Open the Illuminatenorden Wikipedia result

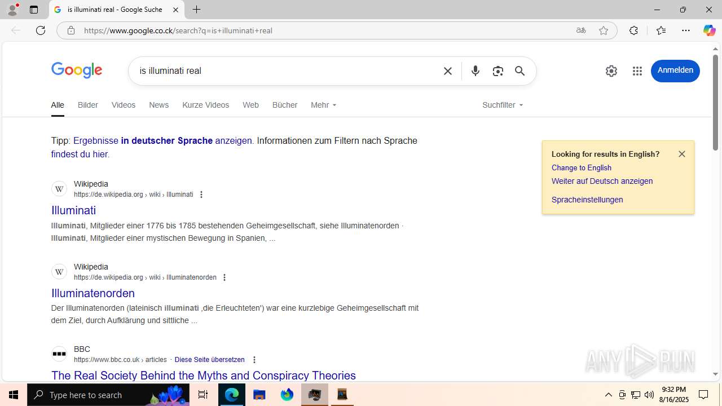tap(93, 293)
